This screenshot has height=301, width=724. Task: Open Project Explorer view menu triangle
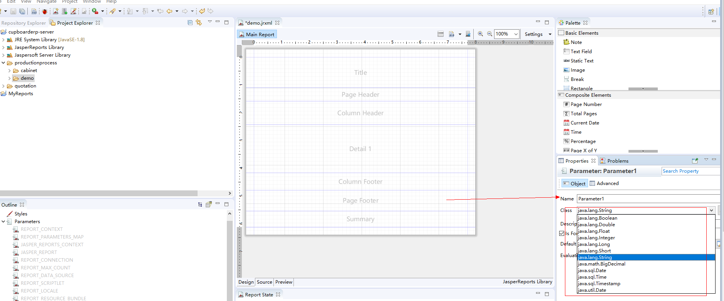tap(210, 22)
